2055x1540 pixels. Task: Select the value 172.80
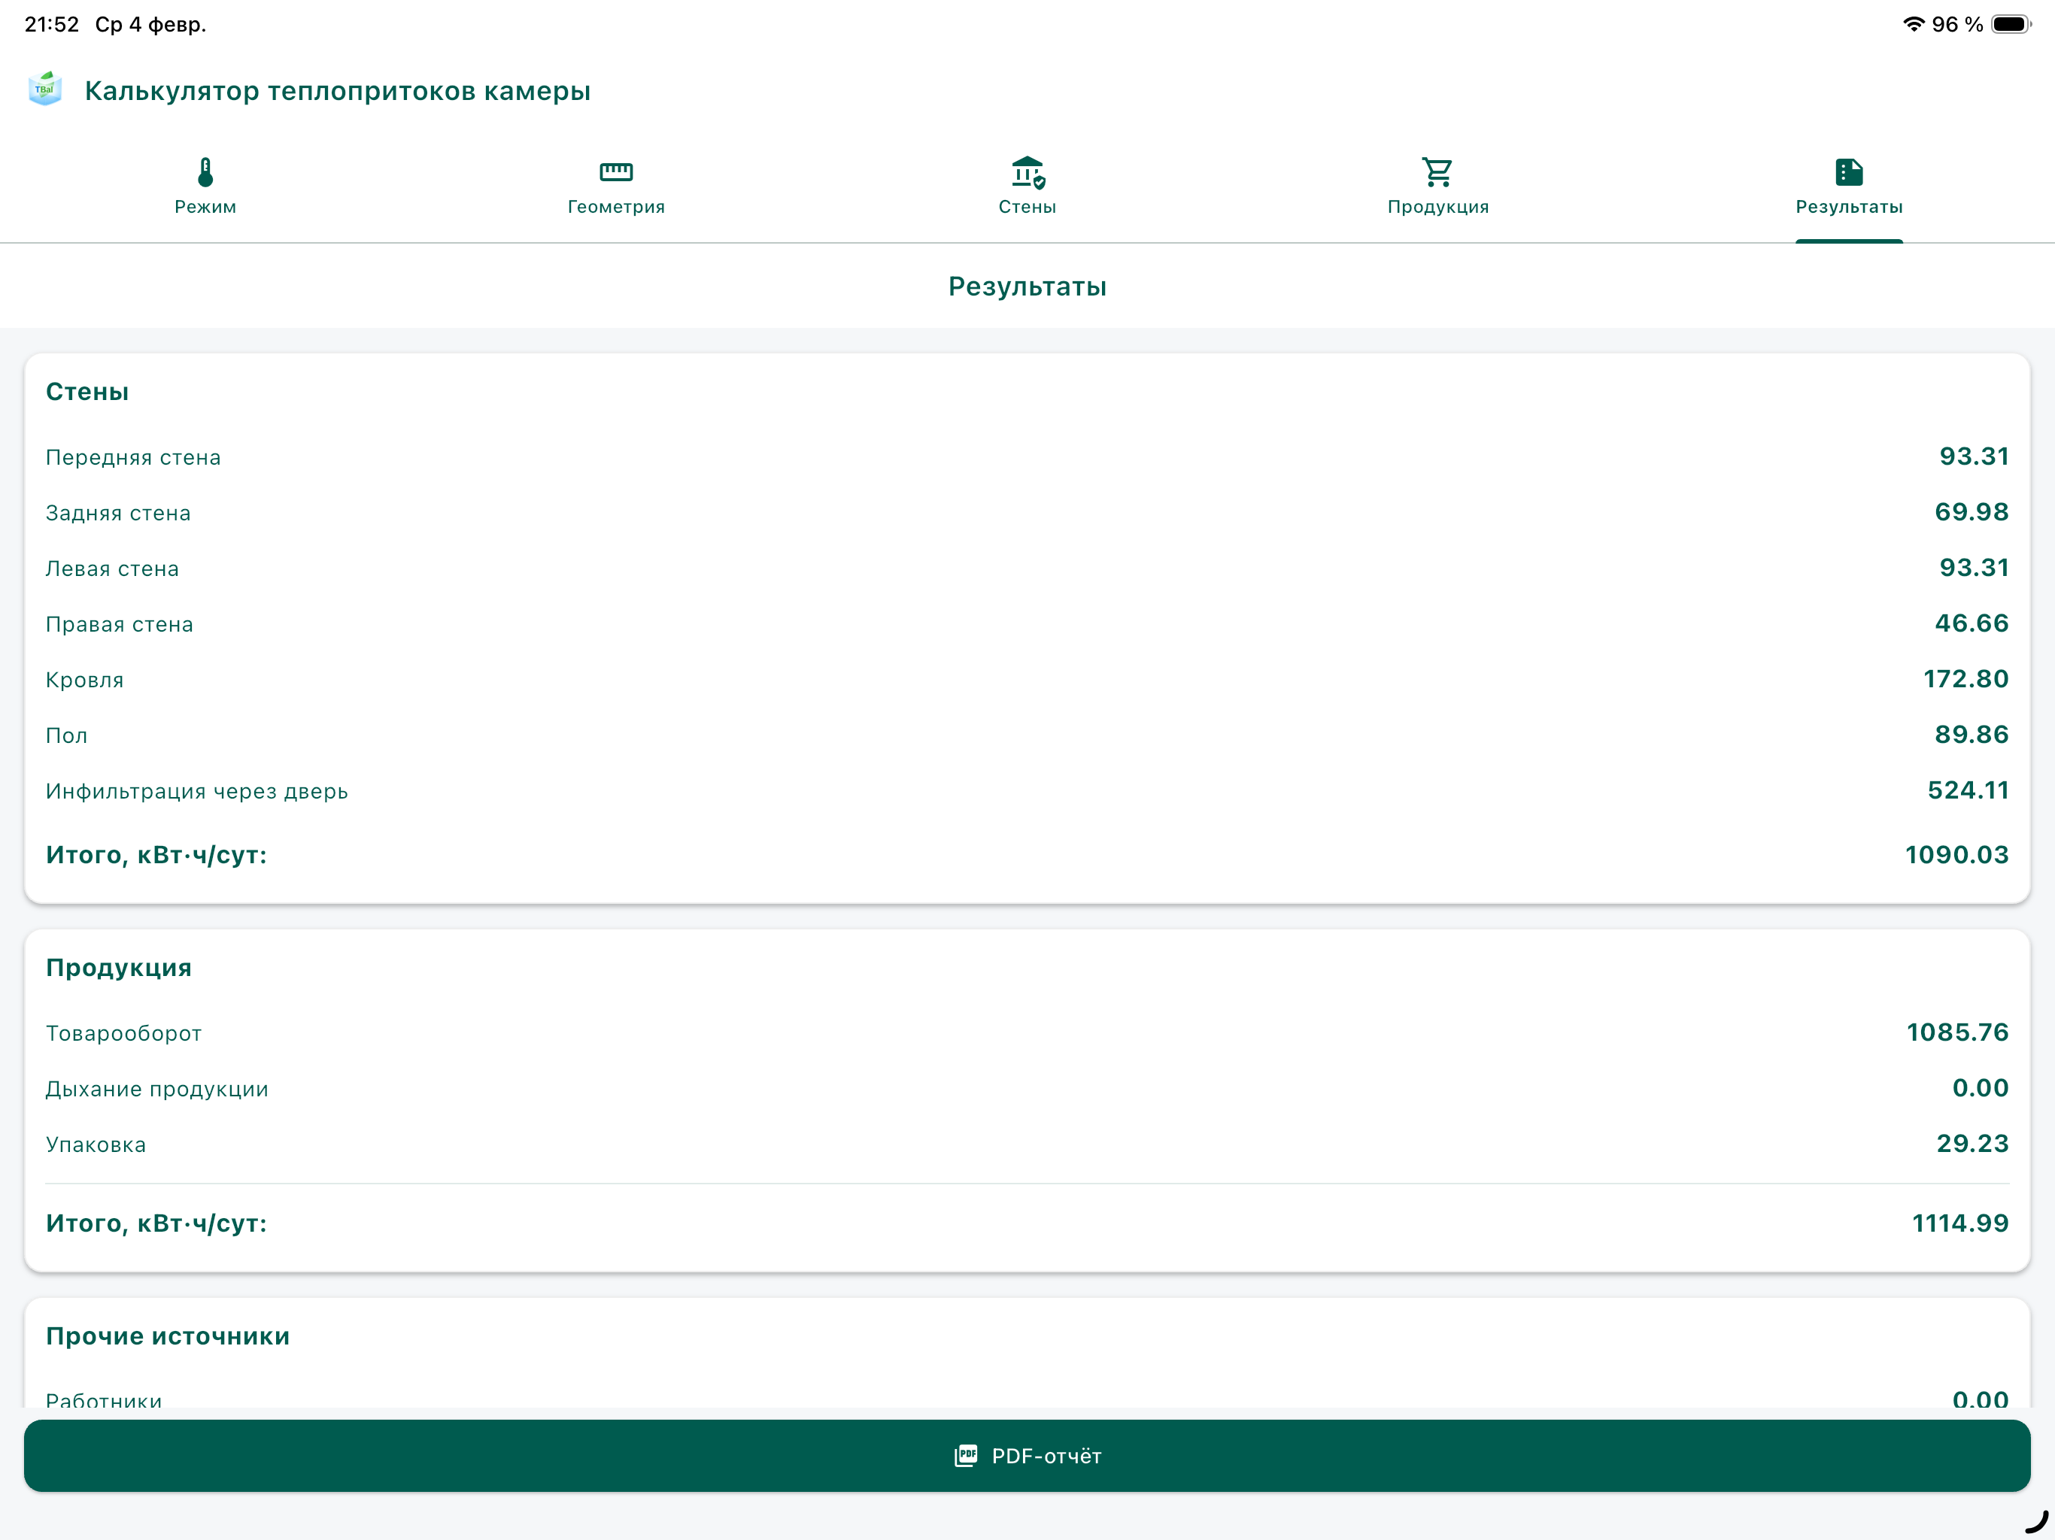pos(1965,679)
